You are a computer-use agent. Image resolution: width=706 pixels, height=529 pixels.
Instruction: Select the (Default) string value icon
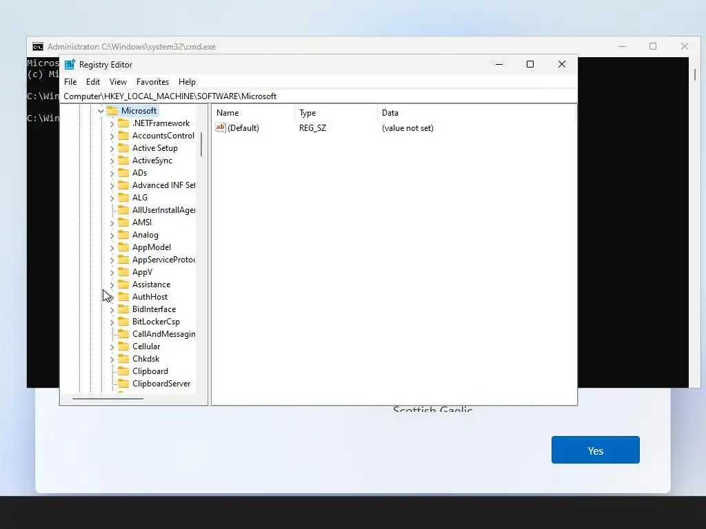tap(221, 127)
